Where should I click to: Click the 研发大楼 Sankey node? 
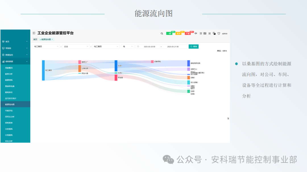[80, 73]
